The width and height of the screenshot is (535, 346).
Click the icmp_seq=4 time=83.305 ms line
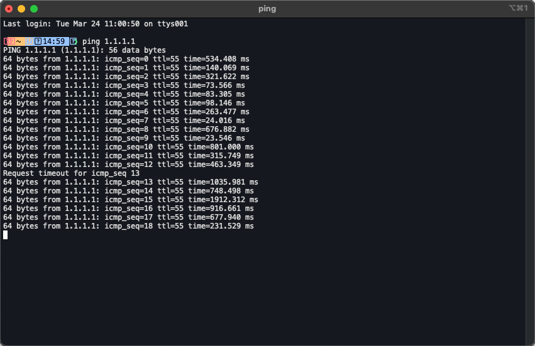point(124,94)
